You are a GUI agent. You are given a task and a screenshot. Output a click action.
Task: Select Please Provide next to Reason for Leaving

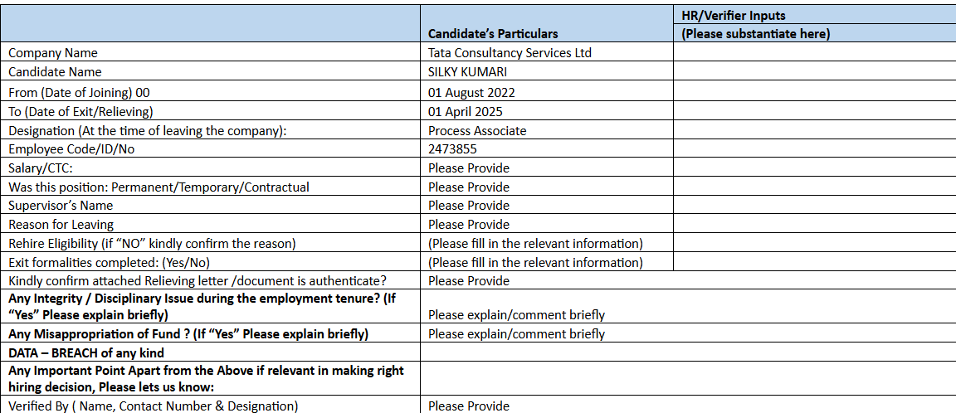point(469,225)
